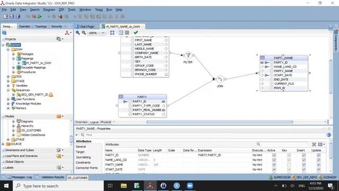Click the Load Plans and Scenarios folder icon

click(59, 156)
